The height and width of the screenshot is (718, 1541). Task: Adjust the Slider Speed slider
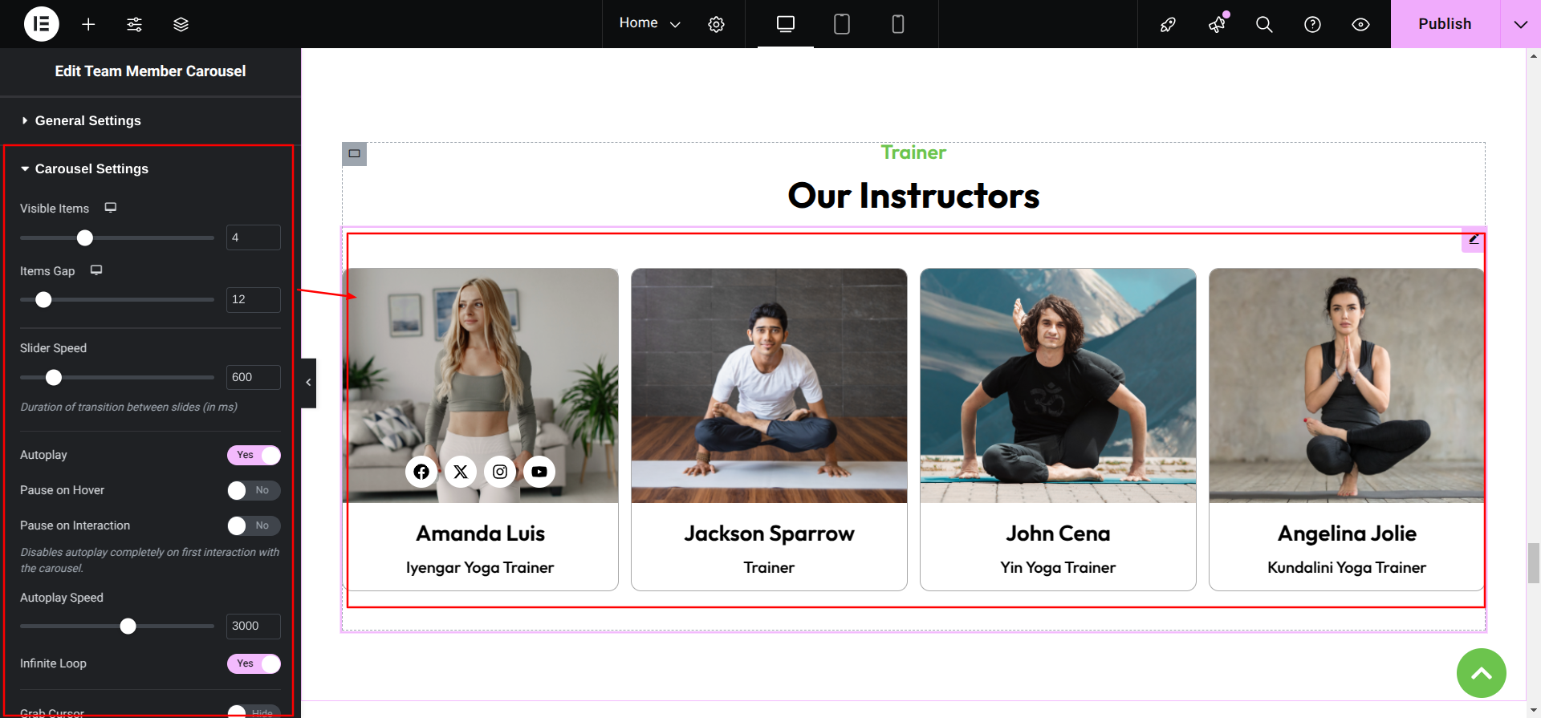(x=54, y=377)
